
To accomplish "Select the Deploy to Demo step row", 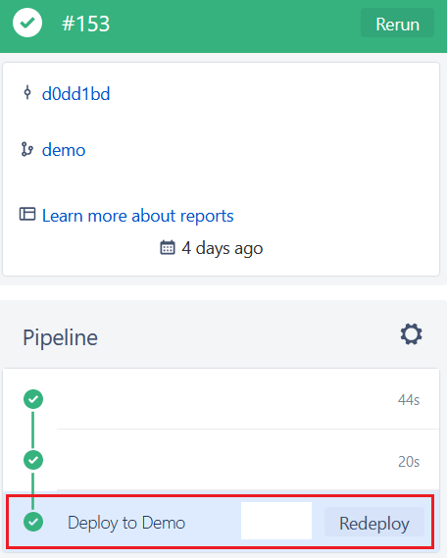I will [x=221, y=522].
